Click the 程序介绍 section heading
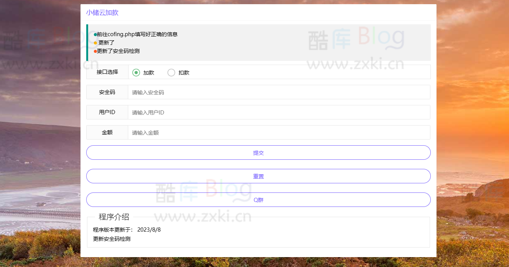The image size is (509, 267). coord(114,217)
